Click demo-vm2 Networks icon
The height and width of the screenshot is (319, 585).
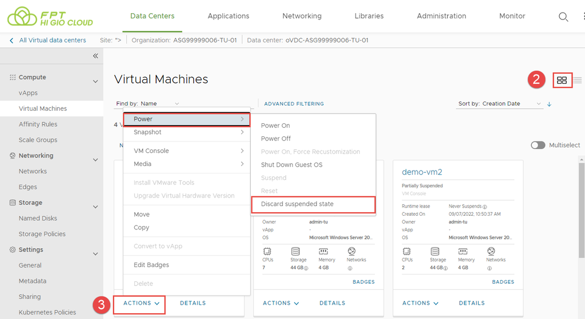click(491, 251)
